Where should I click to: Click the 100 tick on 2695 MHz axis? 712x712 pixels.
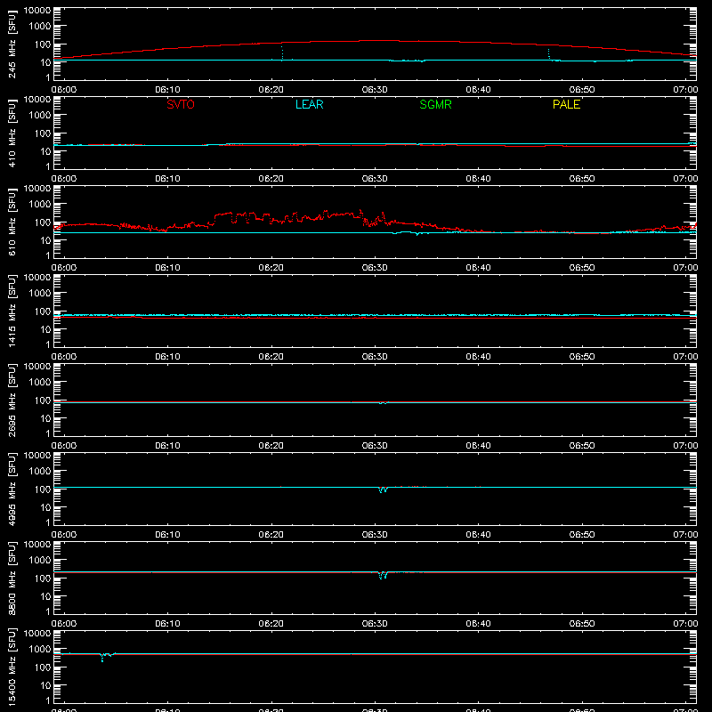pyautogui.click(x=43, y=400)
